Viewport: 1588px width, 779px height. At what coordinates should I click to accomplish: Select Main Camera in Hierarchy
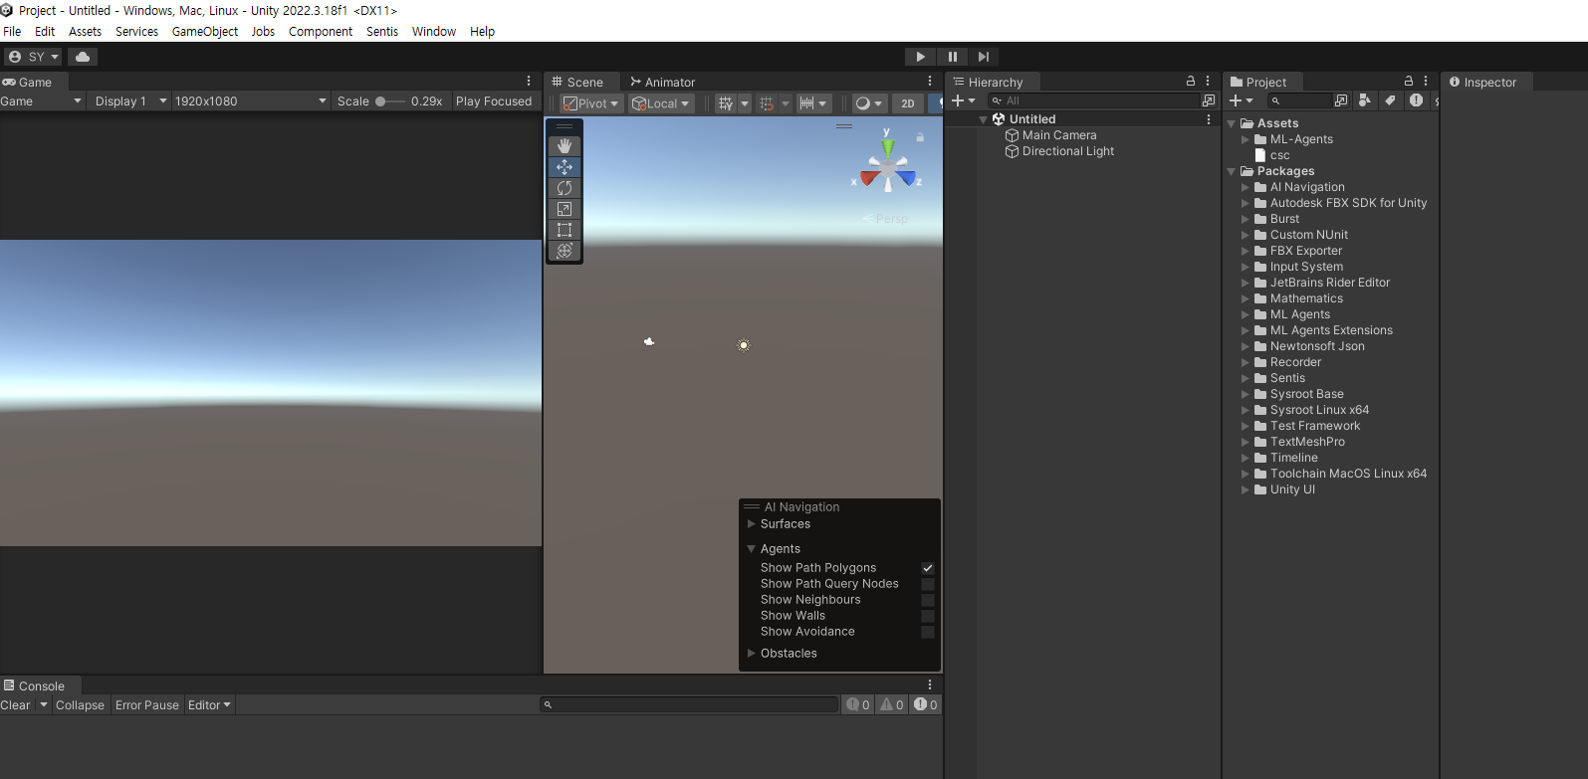coord(1059,135)
